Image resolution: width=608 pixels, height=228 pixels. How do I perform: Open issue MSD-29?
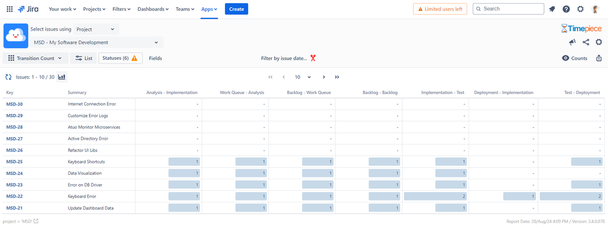point(15,116)
